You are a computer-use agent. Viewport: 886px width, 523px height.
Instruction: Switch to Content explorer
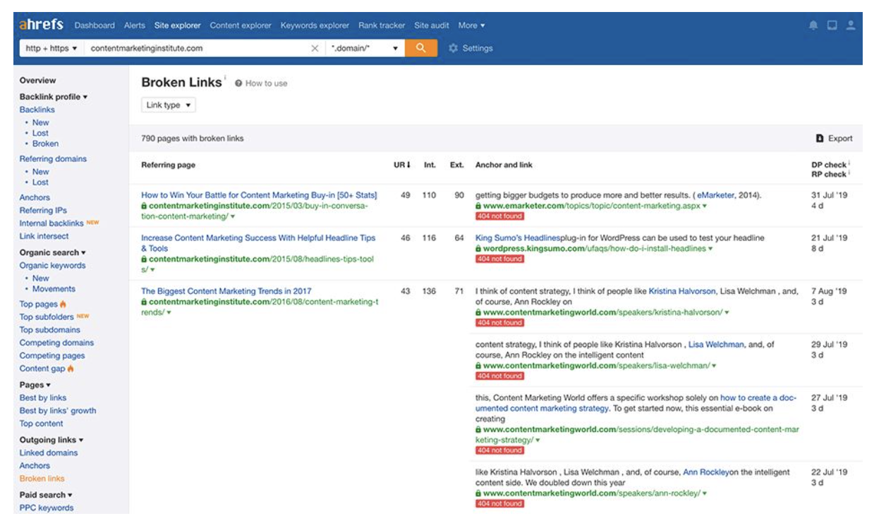coord(241,25)
